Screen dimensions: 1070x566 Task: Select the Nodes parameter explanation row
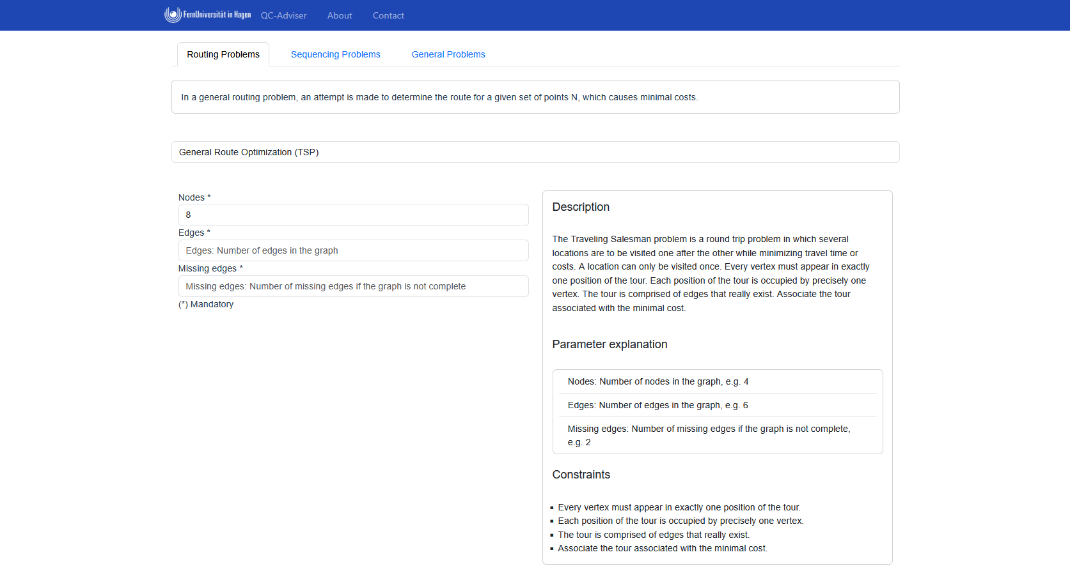coord(717,381)
